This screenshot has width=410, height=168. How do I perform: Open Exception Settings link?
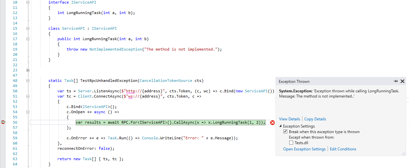click(305, 149)
